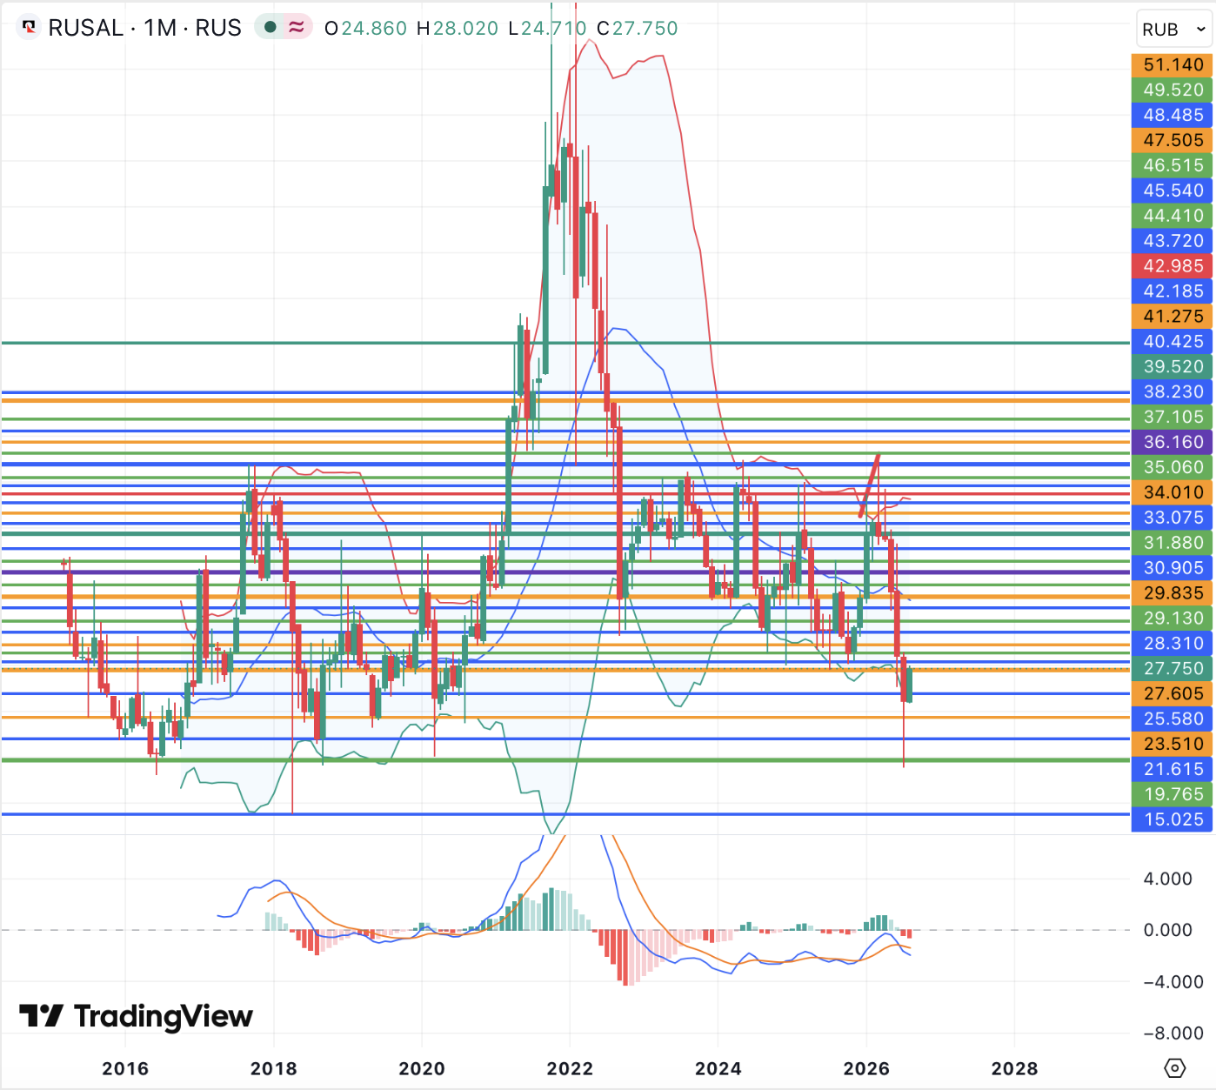
Task: Select the 29.130 price label
Action: pos(1172,620)
